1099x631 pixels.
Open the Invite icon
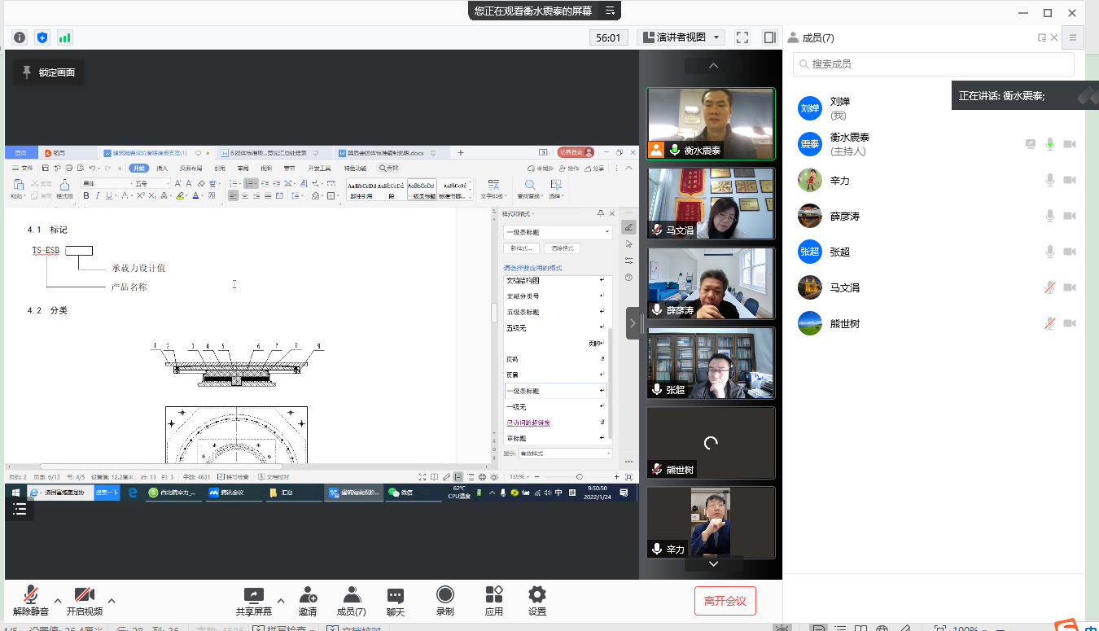point(307,595)
